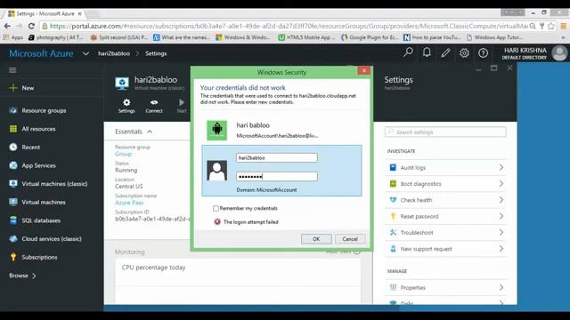
Task: Click the username field containing hari2babloo
Action: (277, 157)
